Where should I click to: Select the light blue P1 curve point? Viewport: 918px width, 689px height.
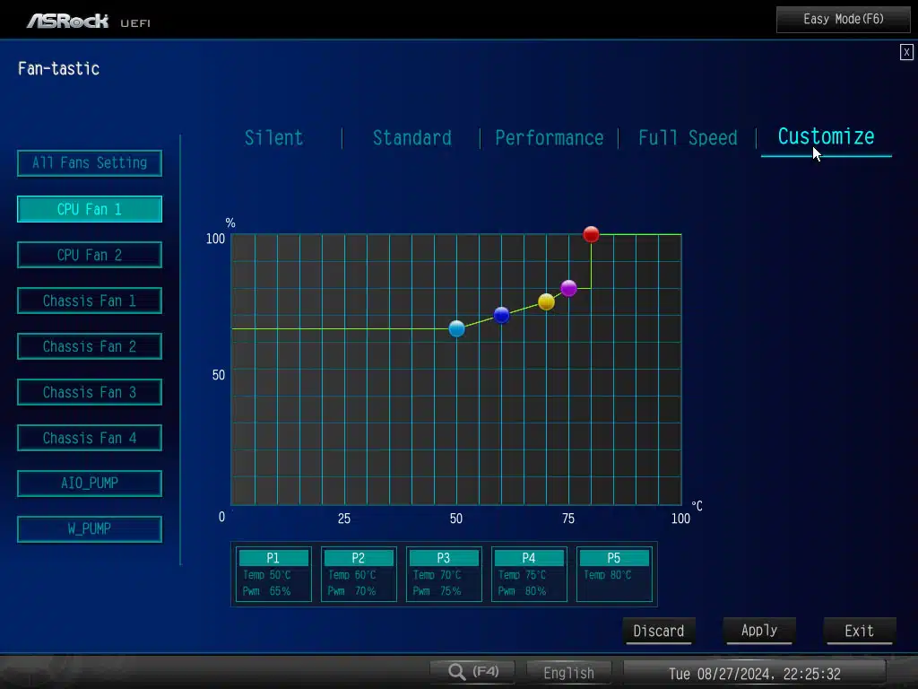[456, 328]
